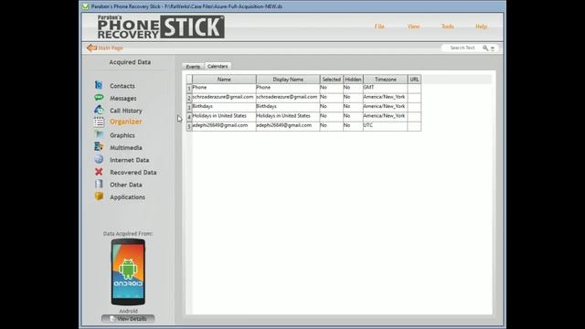
Task: Click Name cell 'Holidays in United States'
Action: click(x=224, y=117)
